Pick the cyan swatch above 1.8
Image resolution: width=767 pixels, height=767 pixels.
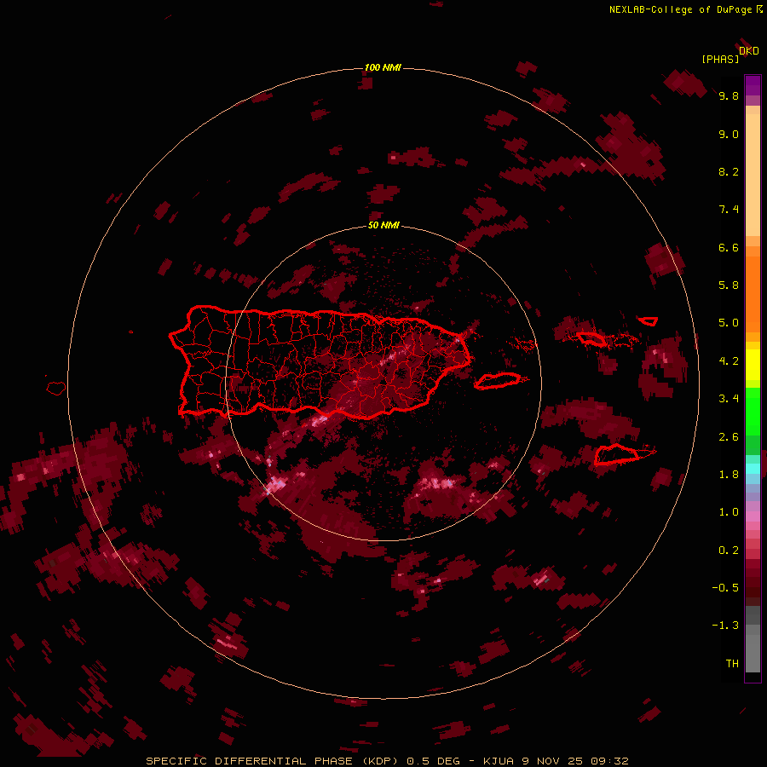point(753,468)
